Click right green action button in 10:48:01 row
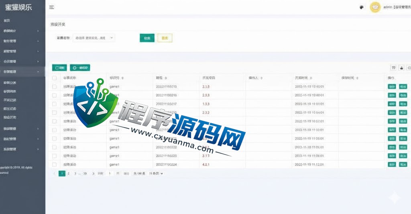411x214 pixels. [x=403, y=95]
